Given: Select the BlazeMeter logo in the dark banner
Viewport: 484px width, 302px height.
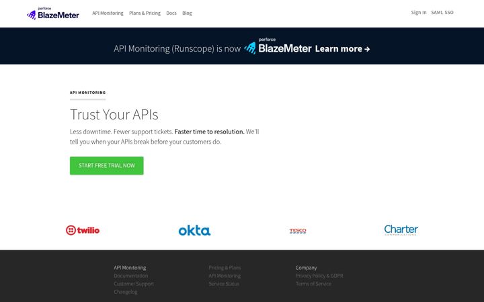Looking at the screenshot, I should (278, 46).
